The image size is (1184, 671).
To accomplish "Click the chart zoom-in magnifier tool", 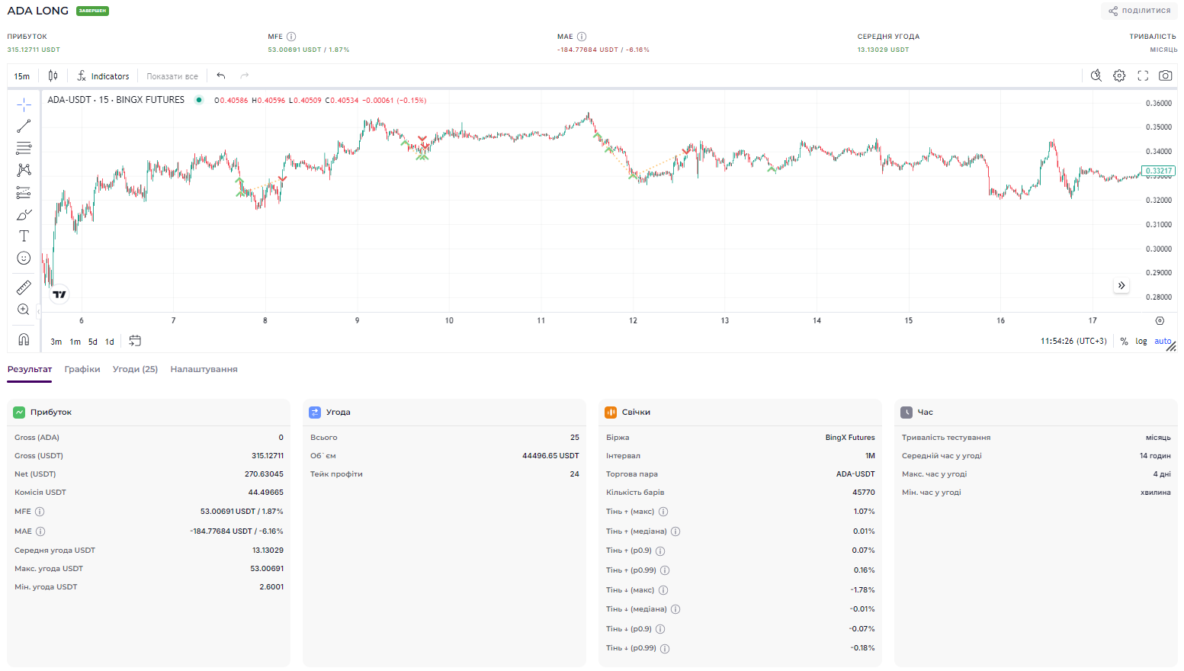I will pos(24,310).
